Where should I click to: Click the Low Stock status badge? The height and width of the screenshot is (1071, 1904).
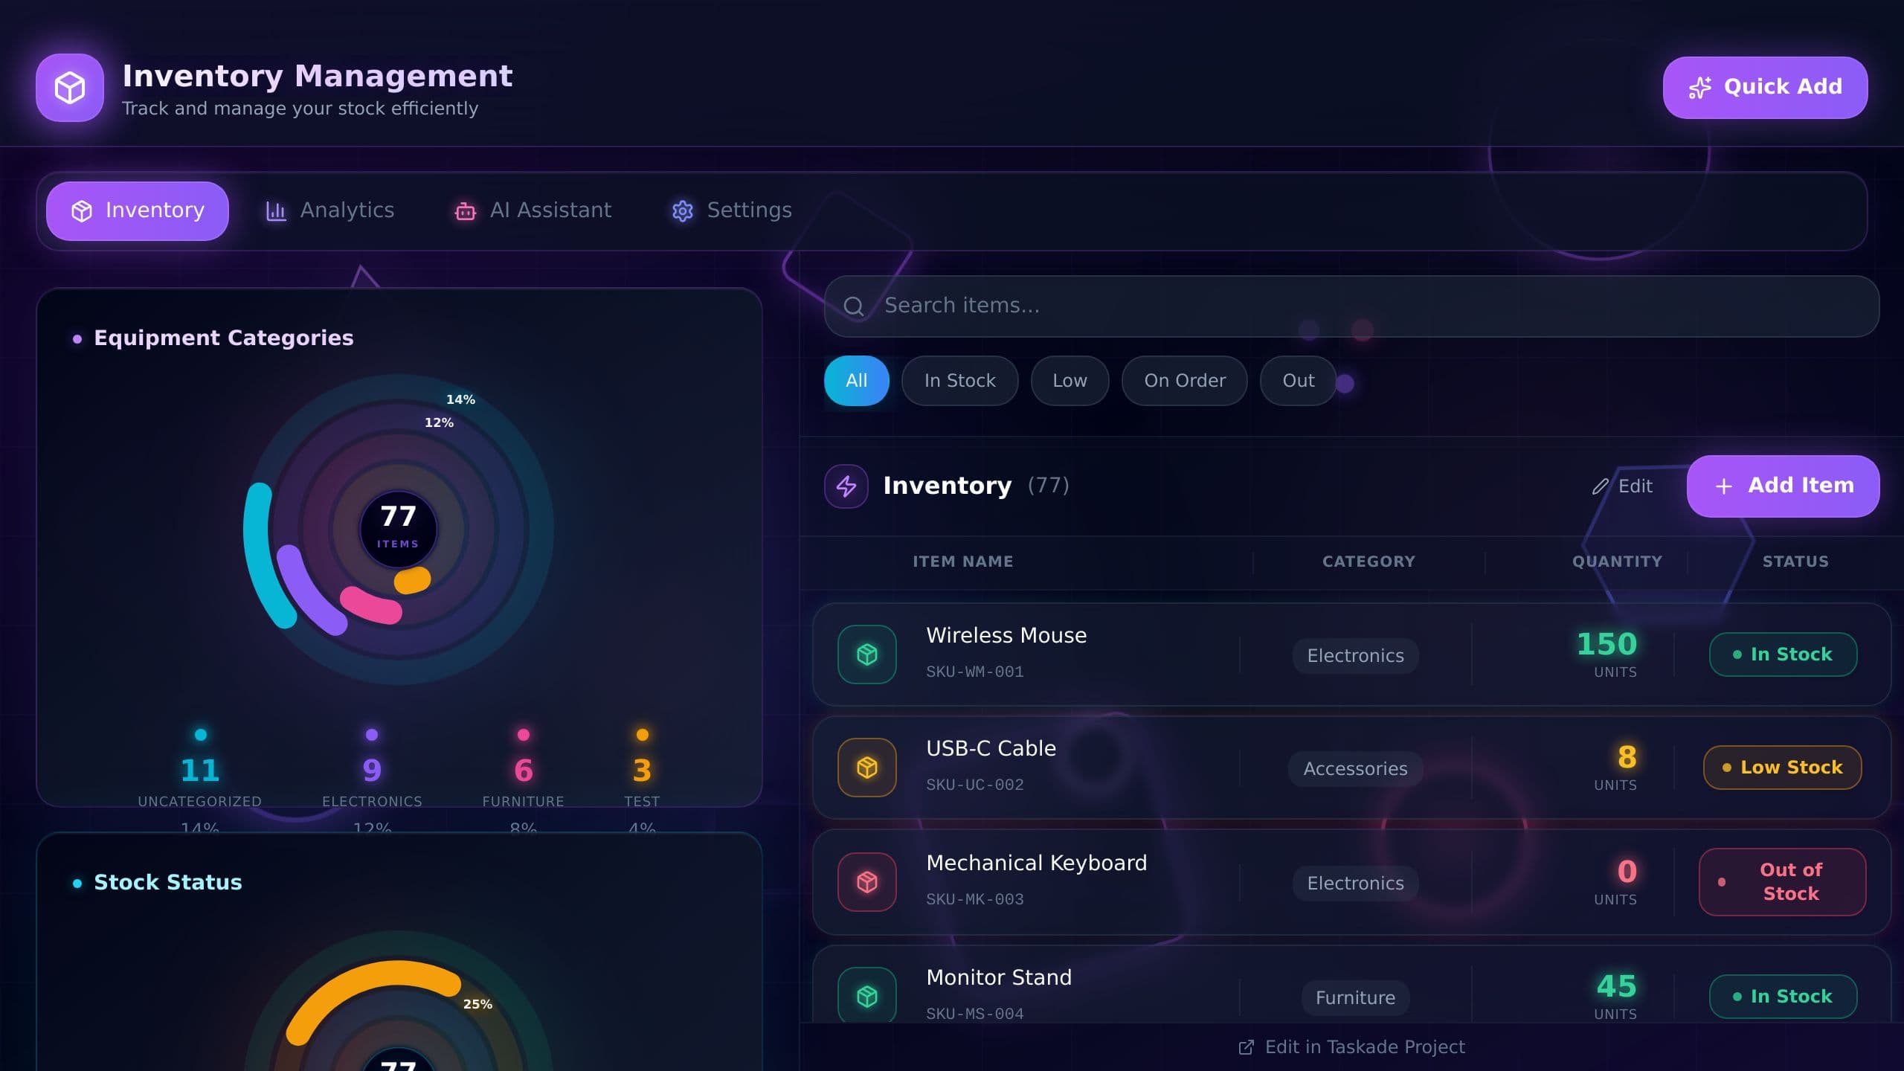[x=1784, y=768]
